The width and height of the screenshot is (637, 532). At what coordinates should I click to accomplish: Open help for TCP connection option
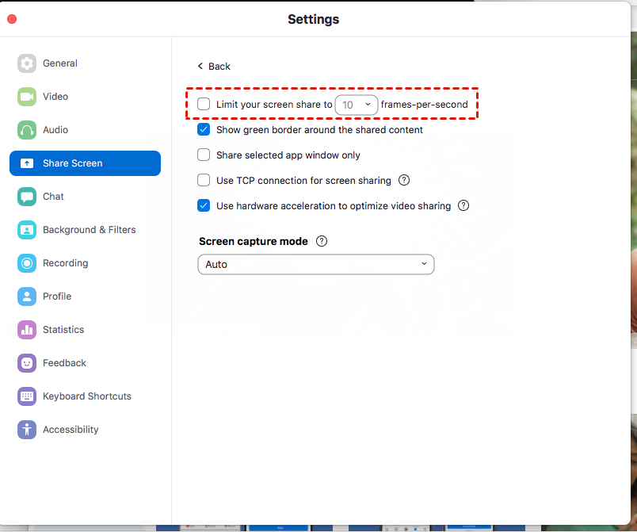click(404, 180)
